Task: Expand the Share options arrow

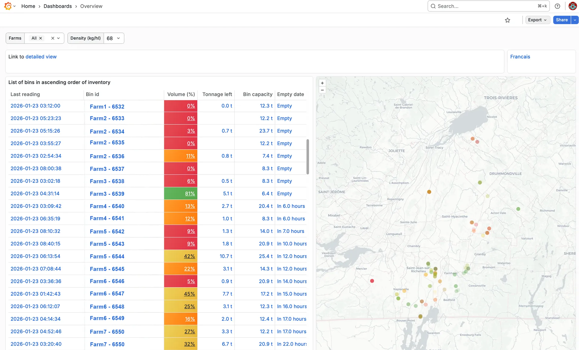Action: point(575,20)
